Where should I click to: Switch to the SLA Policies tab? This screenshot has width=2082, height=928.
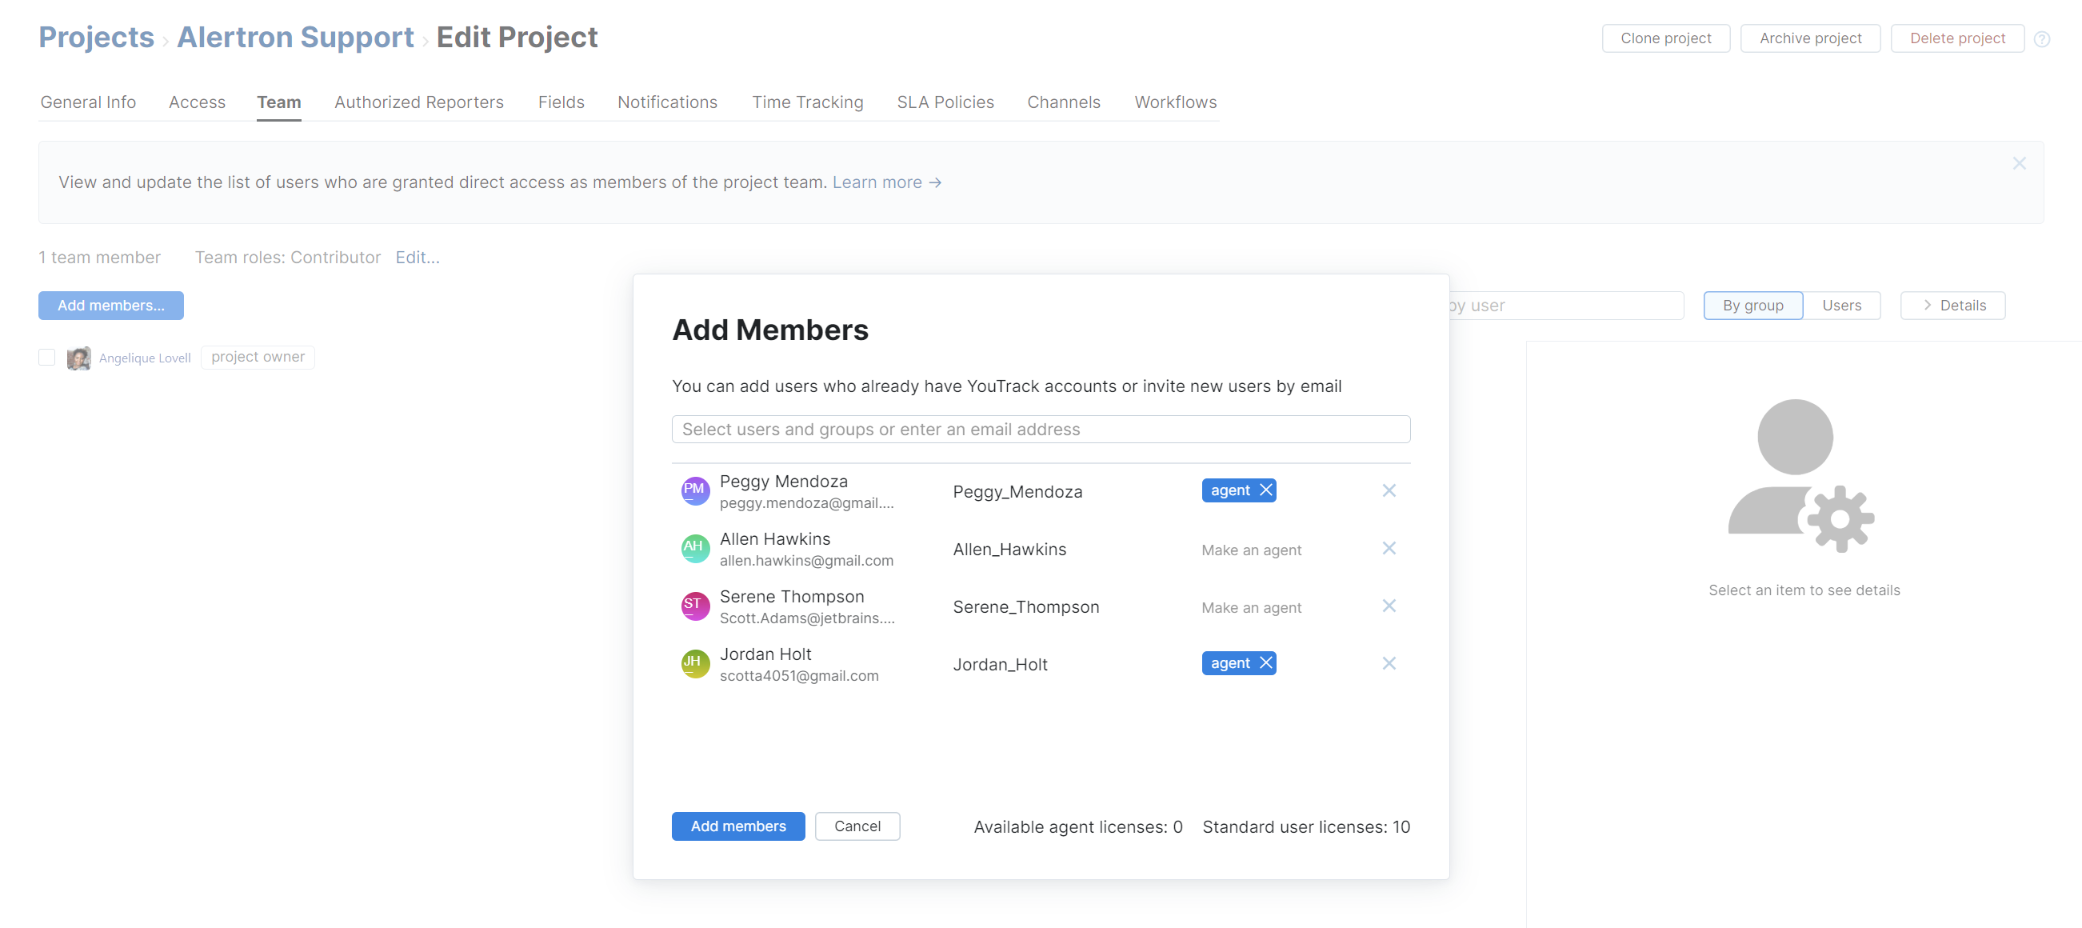click(x=945, y=102)
